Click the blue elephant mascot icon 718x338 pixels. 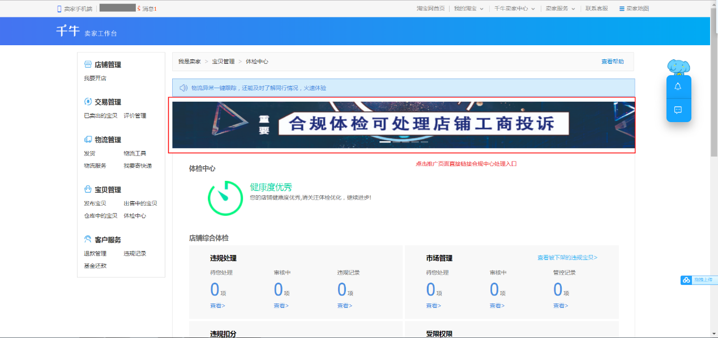pyautogui.click(x=677, y=67)
